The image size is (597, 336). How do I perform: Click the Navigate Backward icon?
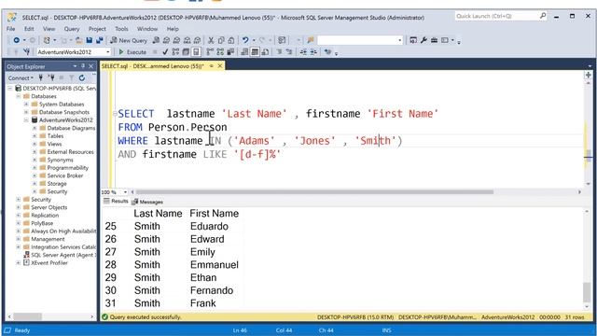click(x=17, y=40)
